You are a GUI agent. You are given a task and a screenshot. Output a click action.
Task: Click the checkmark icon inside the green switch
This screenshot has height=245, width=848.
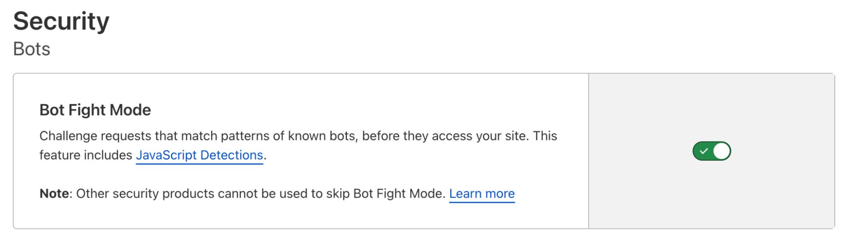coord(704,151)
